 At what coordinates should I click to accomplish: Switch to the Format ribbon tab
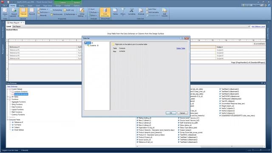click(x=67, y=6)
